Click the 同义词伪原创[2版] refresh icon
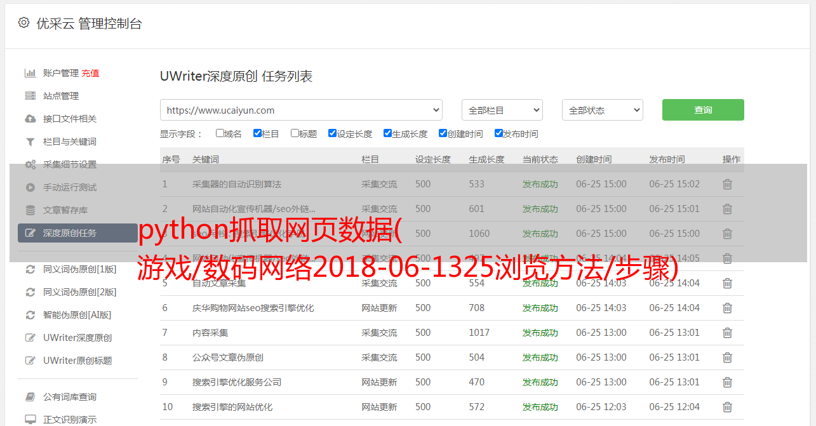 coord(30,292)
